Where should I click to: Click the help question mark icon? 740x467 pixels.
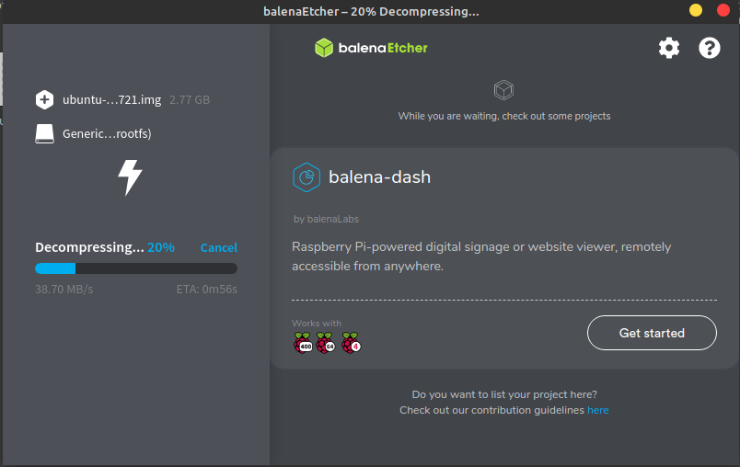point(710,48)
